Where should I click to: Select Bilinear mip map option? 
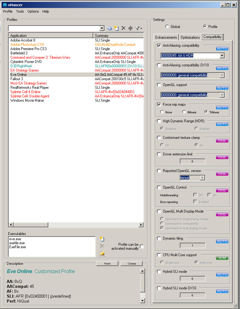[x=184, y=112]
